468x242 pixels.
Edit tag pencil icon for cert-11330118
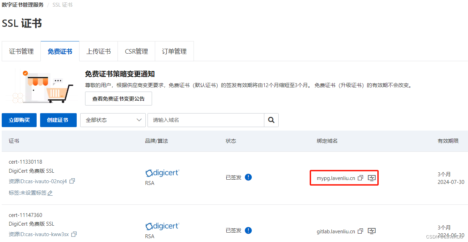tap(50, 193)
